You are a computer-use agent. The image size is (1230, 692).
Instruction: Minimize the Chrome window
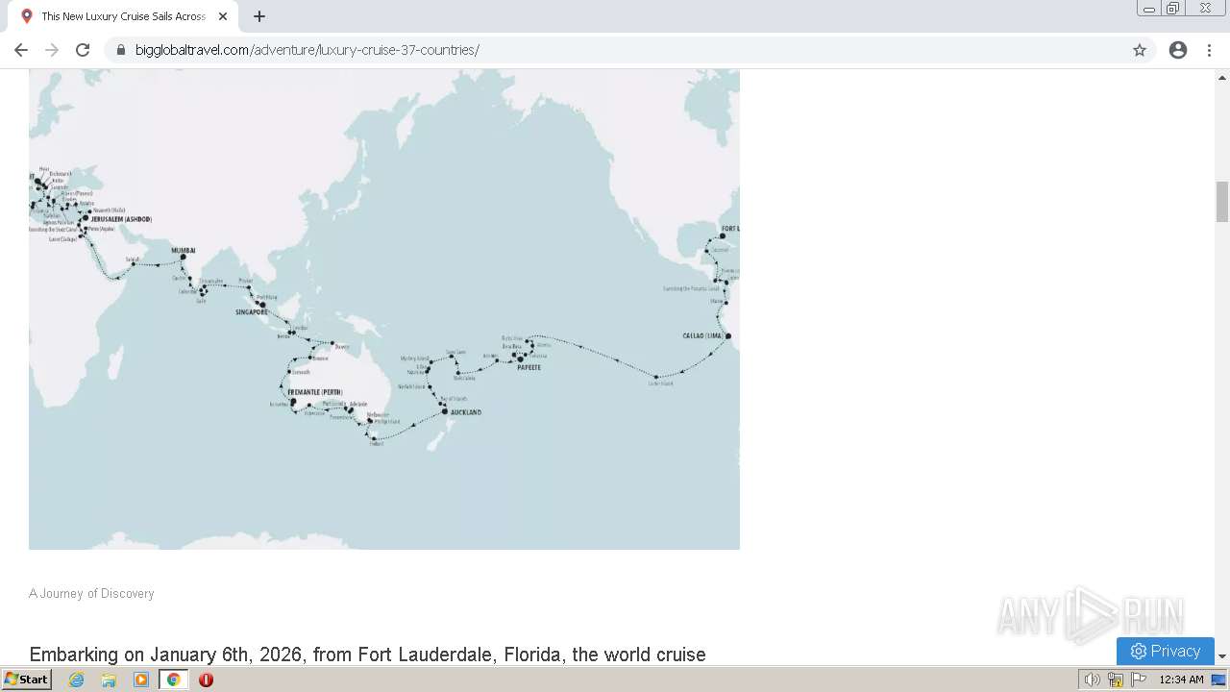pyautogui.click(x=1149, y=9)
